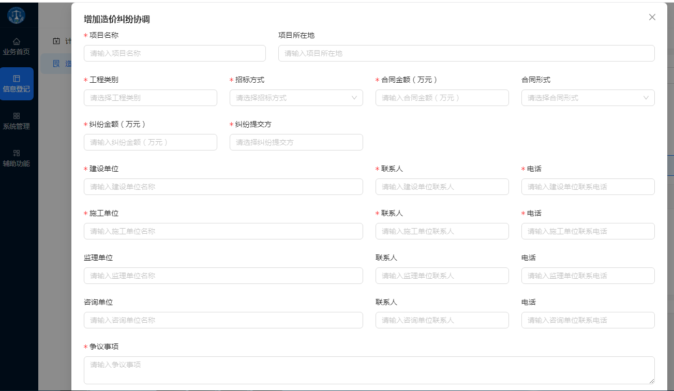Click the 项目所在地 input field
The image size is (674, 391).
pos(467,53)
